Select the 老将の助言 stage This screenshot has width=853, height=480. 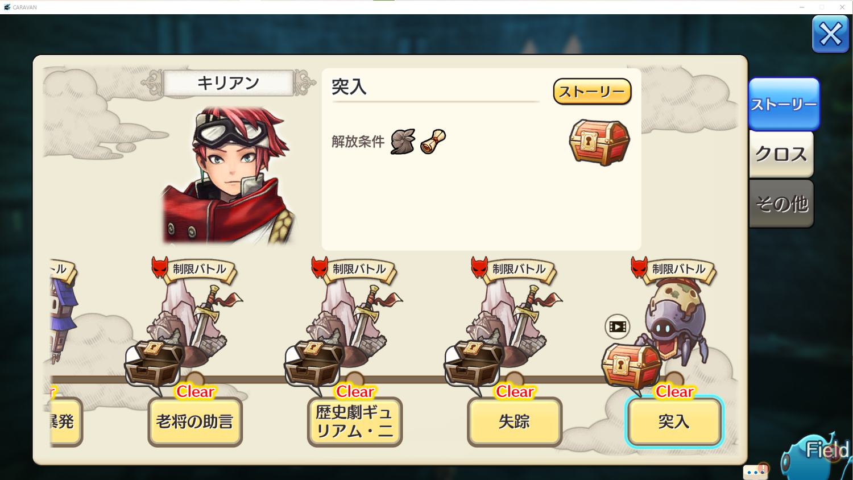195,421
